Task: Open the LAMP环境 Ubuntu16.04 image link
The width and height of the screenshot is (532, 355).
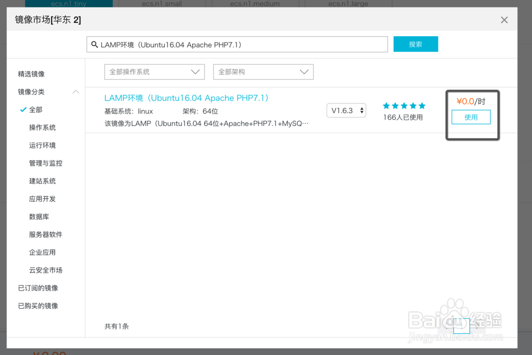Action: click(186, 98)
